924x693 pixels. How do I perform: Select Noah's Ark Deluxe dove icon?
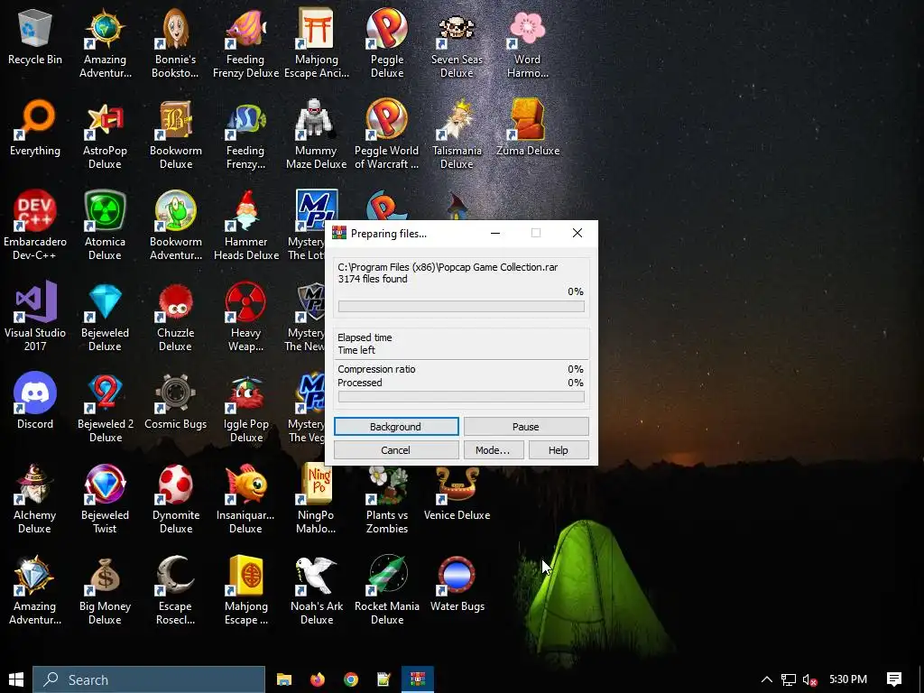pos(317,590)
